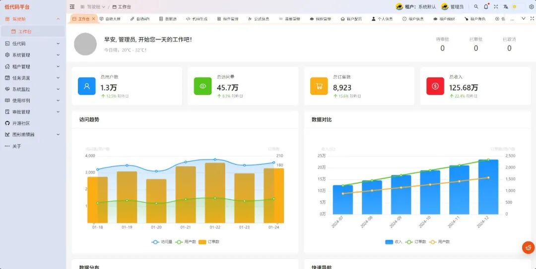
Task: Open the language translation icon
Action: 506,6
